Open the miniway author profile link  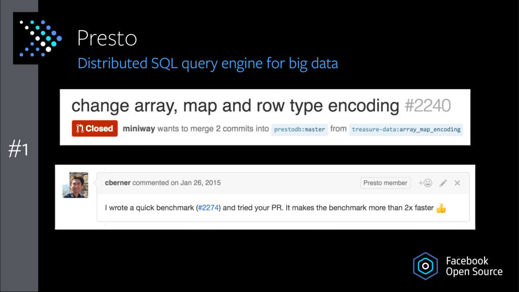[139, 129]
